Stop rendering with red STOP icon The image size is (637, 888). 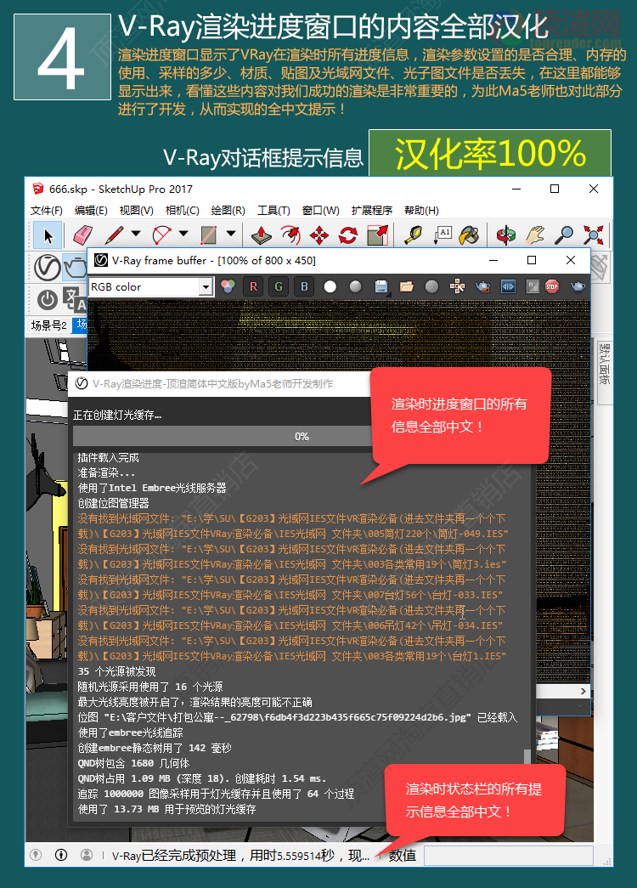tap(552, 286)
